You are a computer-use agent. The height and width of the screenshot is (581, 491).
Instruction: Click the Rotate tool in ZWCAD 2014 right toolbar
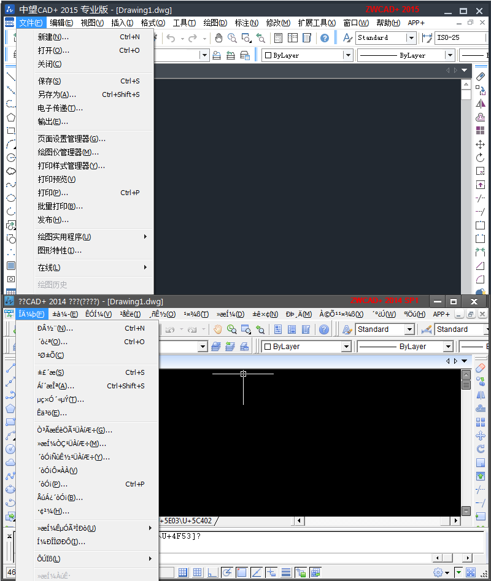[480, 449]
